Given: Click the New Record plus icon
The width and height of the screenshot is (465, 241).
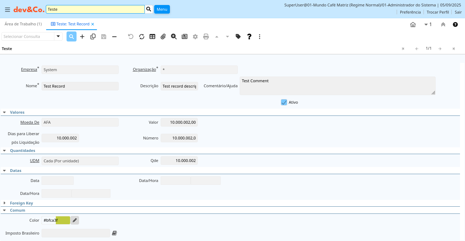Looking at the screenshot, I should (x=82, y=36).
